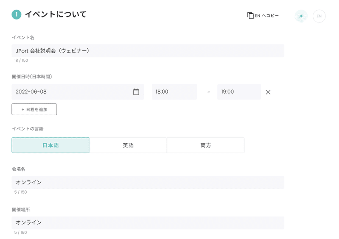
Task: Click the 開催場所 label
Action: 21,210
